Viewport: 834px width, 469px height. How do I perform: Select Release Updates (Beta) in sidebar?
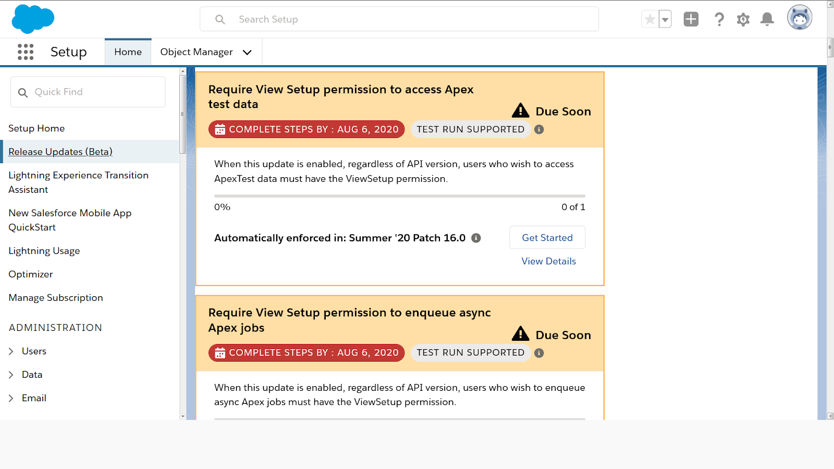pos(60,152)
